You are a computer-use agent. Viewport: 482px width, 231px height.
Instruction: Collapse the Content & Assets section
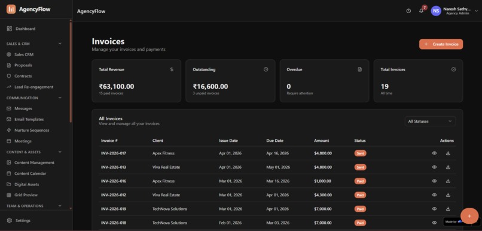pyautogui.click(x=60, y=152)
